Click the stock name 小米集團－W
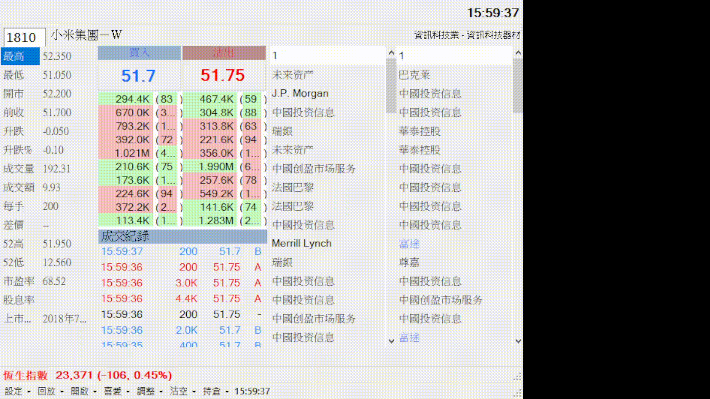Screen dimensions: 710x399 click(x=86, y=35)
